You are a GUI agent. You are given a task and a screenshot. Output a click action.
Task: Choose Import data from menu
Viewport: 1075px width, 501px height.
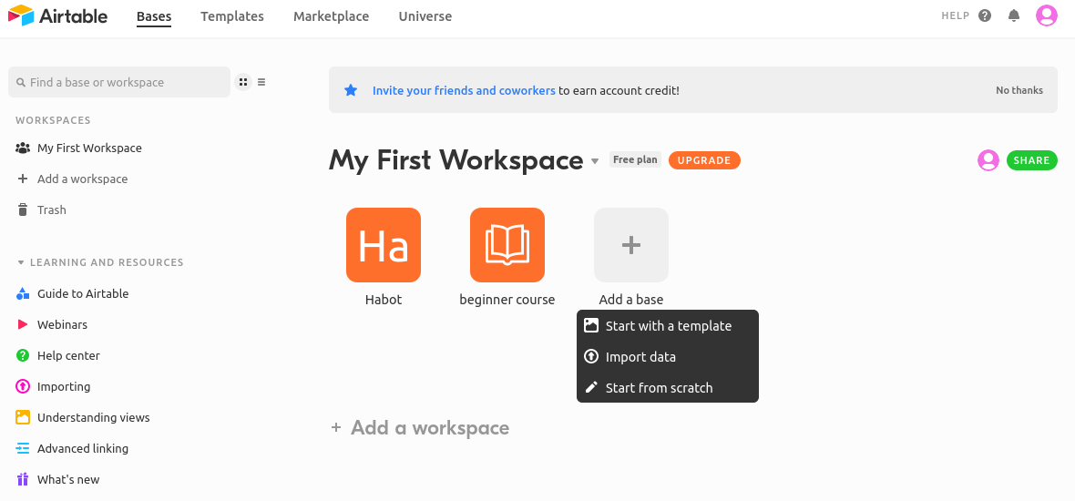pos(640,357)
